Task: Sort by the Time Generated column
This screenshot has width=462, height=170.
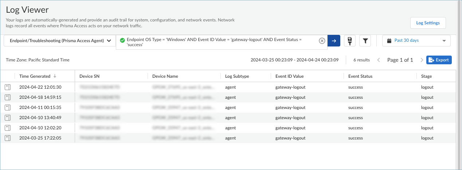Action: click(35, 76)
